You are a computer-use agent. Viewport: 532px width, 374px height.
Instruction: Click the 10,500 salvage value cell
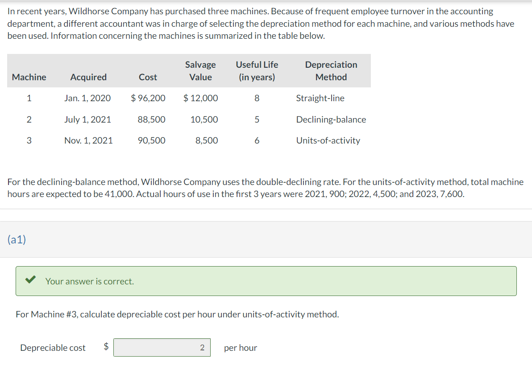tap(204, 119)
